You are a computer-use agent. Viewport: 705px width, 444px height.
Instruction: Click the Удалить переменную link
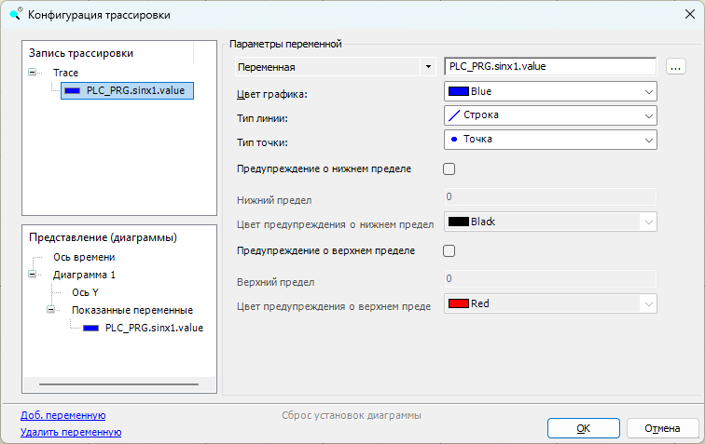(71, 432)
